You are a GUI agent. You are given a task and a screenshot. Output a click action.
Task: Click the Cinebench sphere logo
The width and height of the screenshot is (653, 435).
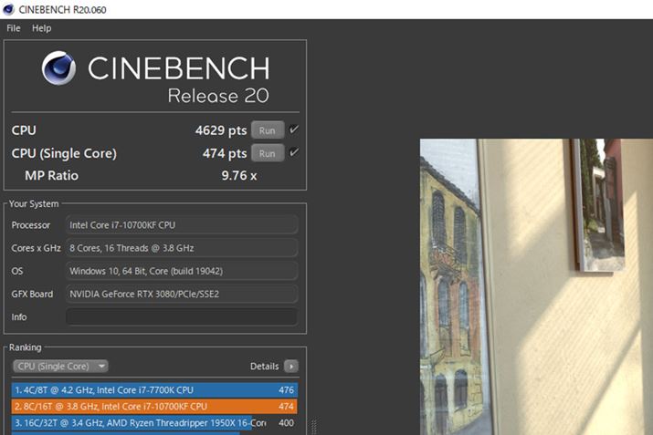click(58, 68)
